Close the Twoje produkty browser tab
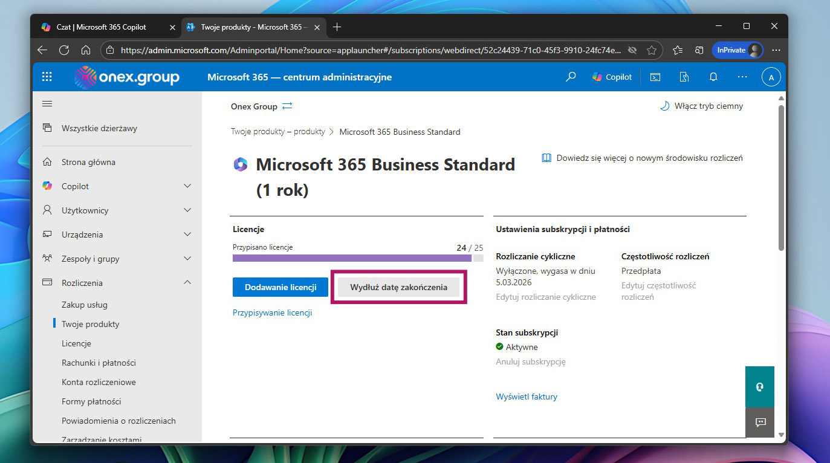This screenshot has width=830, height=463. point(318,27)
